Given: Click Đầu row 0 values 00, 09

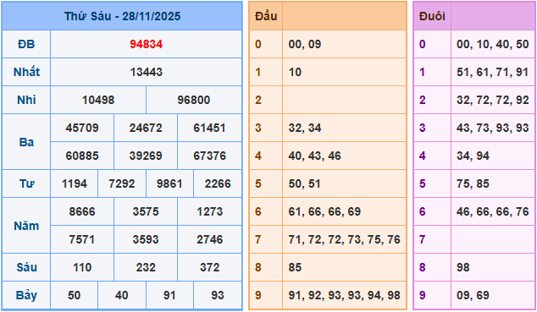Looking at the screenshot, I should pyautogui.click(x=305, y=44).
